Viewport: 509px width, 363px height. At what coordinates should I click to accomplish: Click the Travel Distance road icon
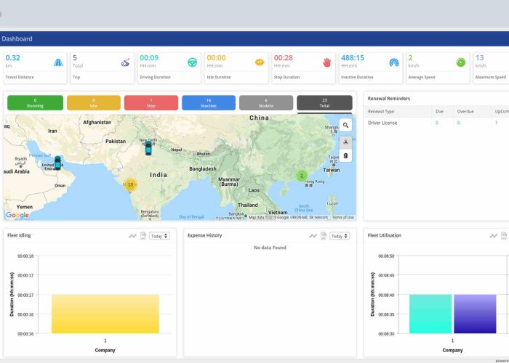57,62
